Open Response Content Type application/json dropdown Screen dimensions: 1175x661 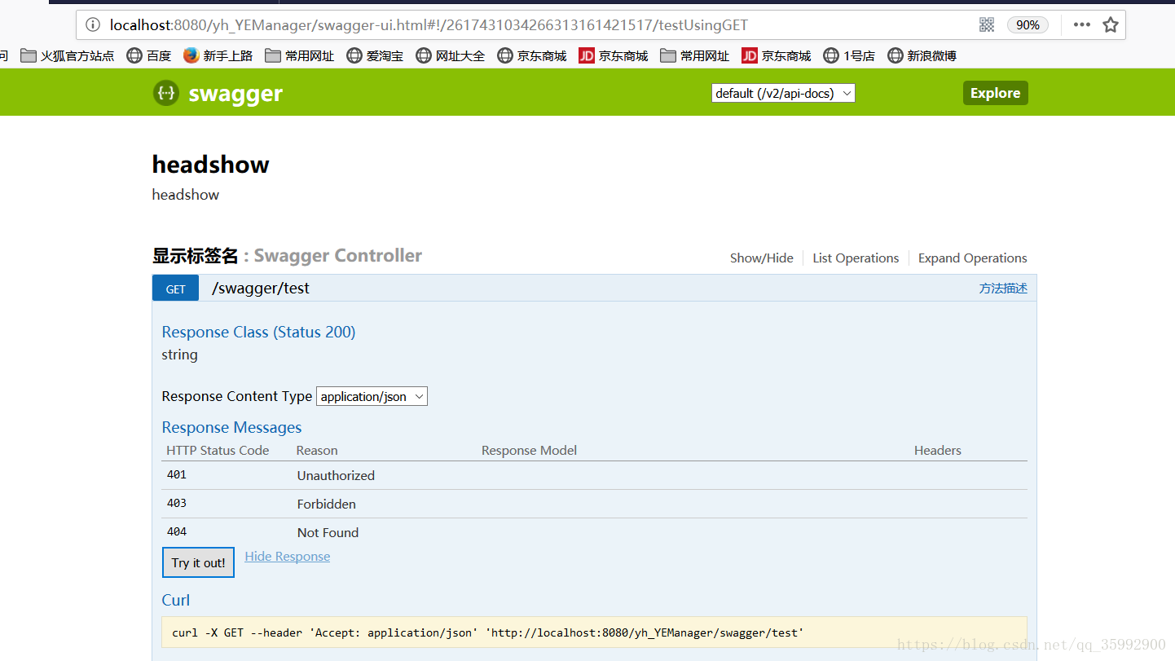pos(372,396)
